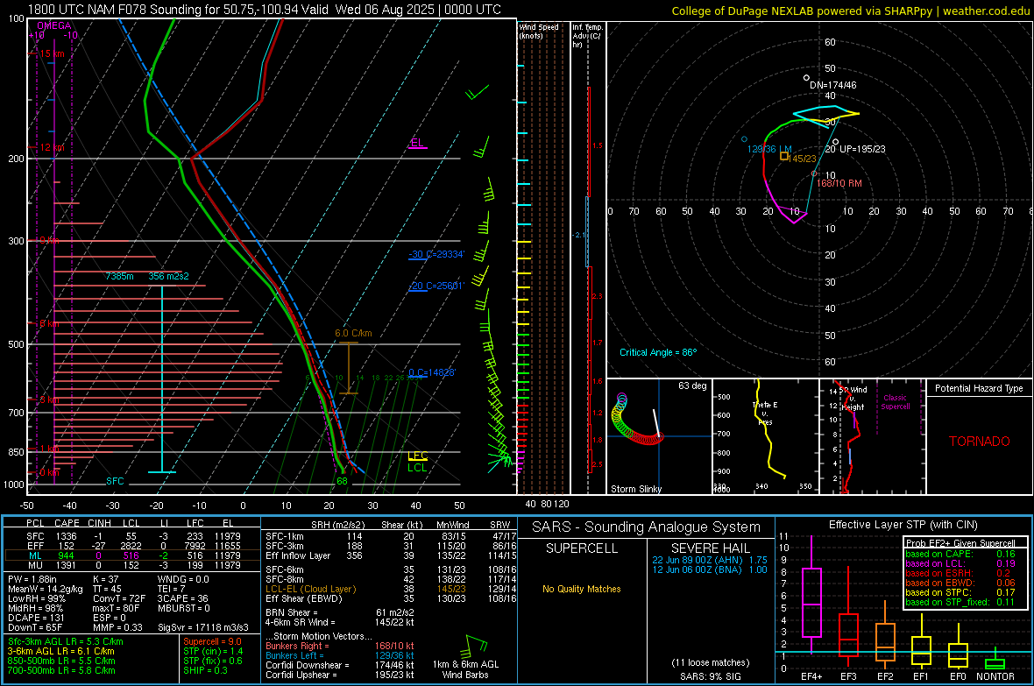Image resolution: width=1034 pixels, height=686 pixels.
Task: Click the MidRH = 98% value
Action: click(39, 608)
